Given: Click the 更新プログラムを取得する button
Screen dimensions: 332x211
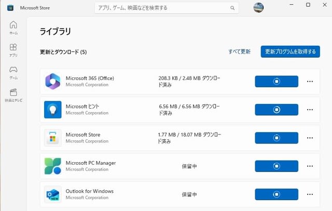Looking at the screenshot, I should coord(290,51).
